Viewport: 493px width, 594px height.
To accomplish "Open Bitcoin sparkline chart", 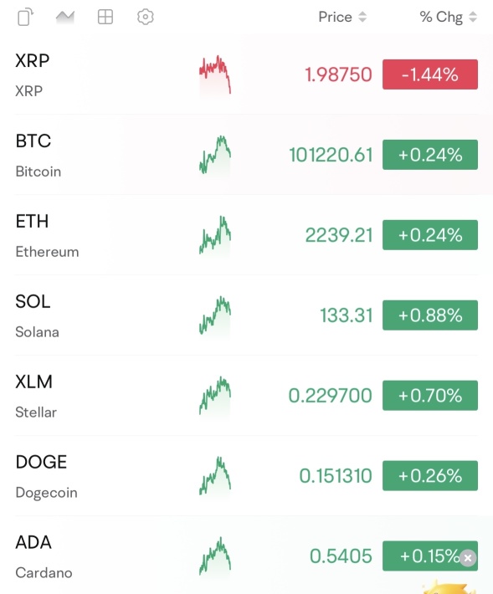I will point(215,156).
